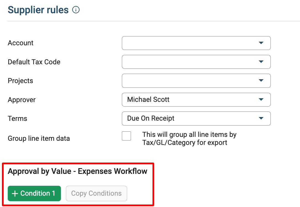Click the group line items by Tax/GL/Category text
This screenshot has height=207, width=300.
tap(189, 139)
